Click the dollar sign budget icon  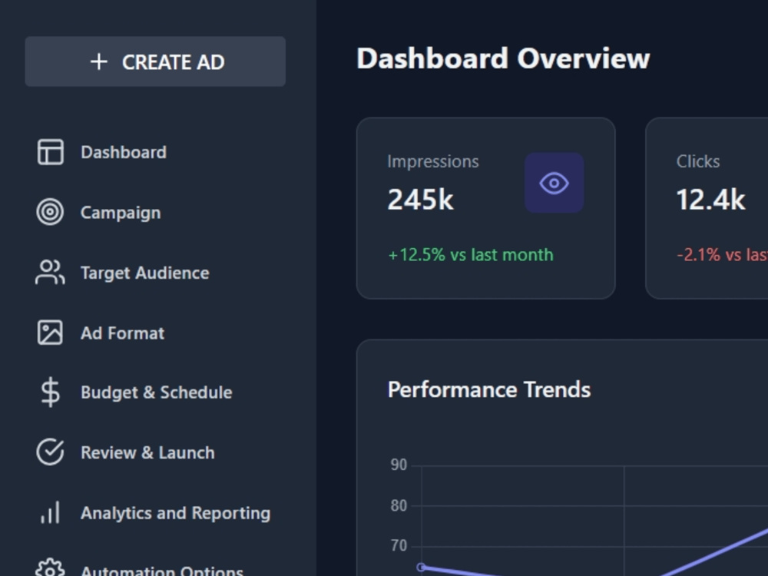pos(50,392)
